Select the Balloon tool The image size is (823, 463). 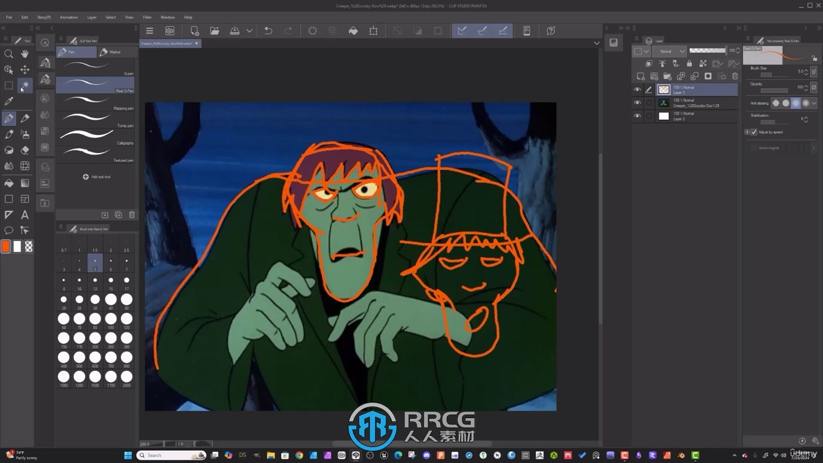tap(9, 230)
